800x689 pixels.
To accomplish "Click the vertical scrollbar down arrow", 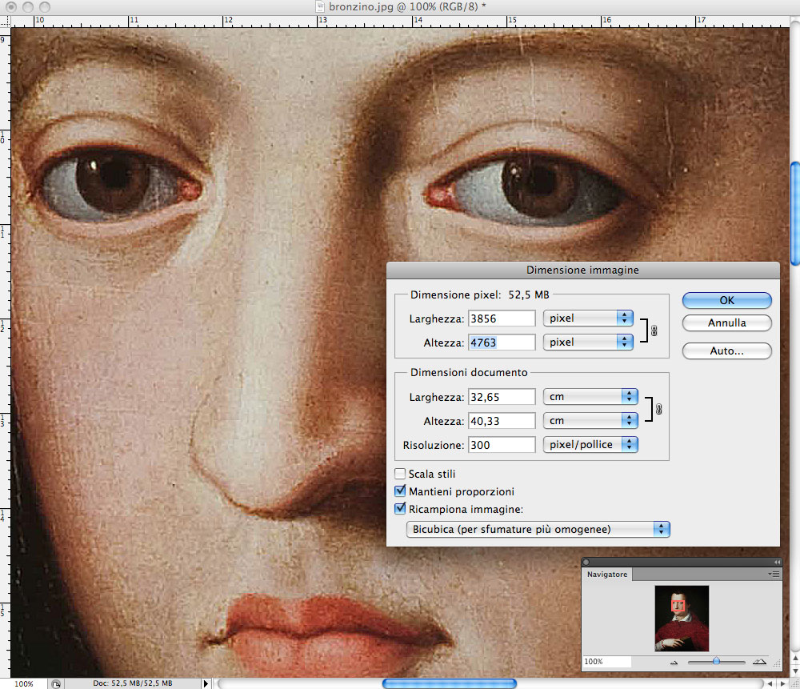I will [x=795, y=670].
